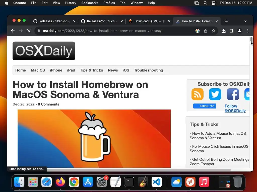Open Firefox from the Dock
The height and width of the screenshot is (192, 257).
click(60, 182)
